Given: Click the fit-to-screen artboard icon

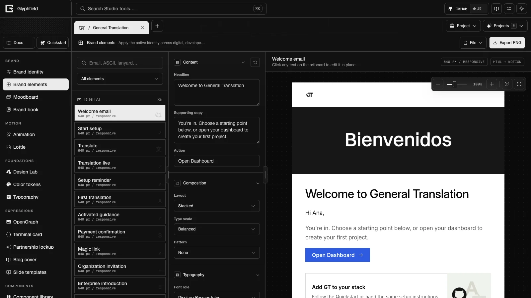Looking at the screenshot, I should click(x=507, y=84).
